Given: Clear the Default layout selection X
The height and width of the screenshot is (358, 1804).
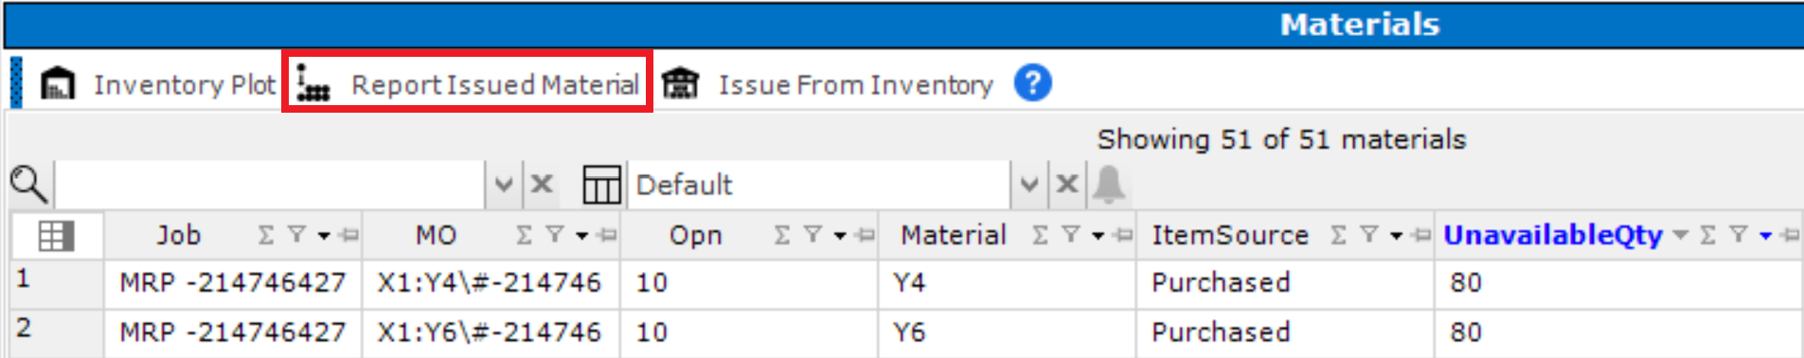Looking at the screenshot, I should pos(1067,184).
